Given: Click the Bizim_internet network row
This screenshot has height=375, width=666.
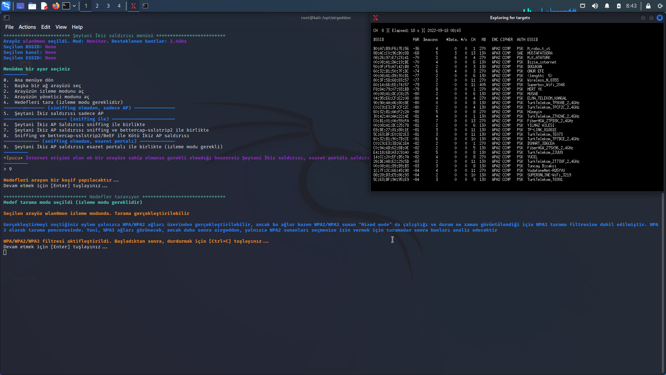Looking at the screenshot, I should click(x=465, y=62).
